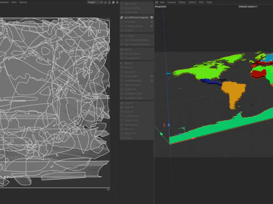Select the Boundary to Circle command
The height and width of the screenshot is (204, 273).
[136, 93]
